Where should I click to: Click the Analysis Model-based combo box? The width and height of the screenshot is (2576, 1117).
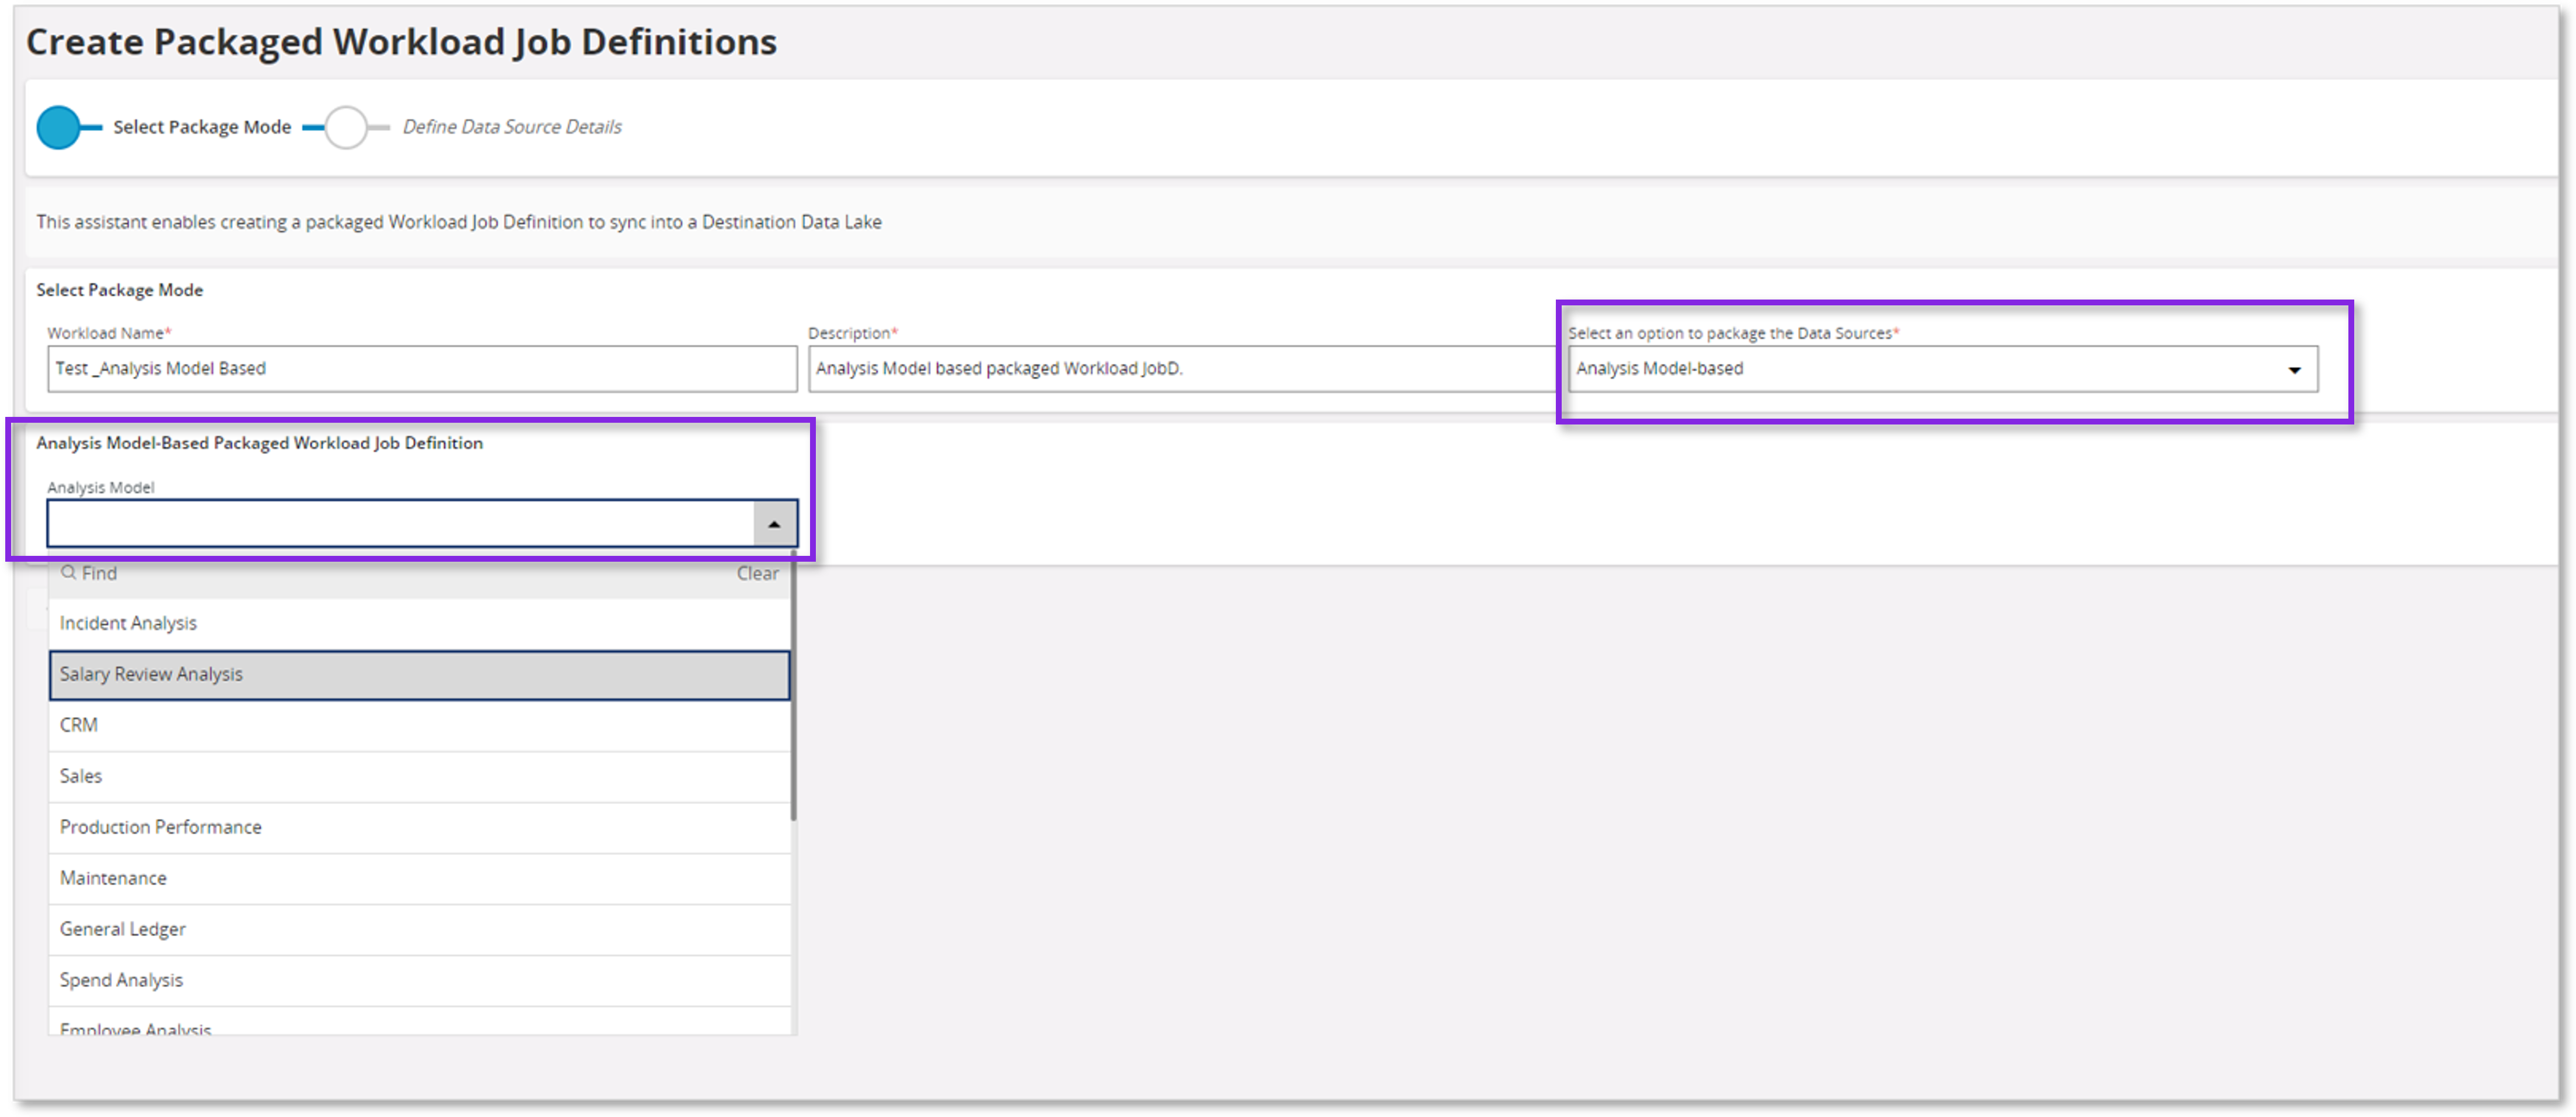pyautogui.click(x=1943, y=370)
